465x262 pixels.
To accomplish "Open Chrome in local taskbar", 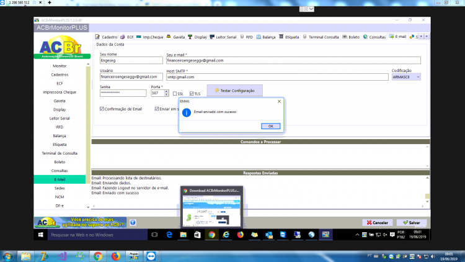I will click(98, 256).
